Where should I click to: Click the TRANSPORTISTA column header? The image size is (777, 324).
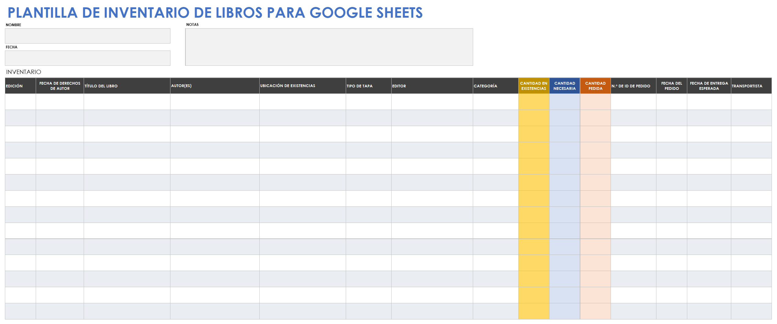click(751, 86)
